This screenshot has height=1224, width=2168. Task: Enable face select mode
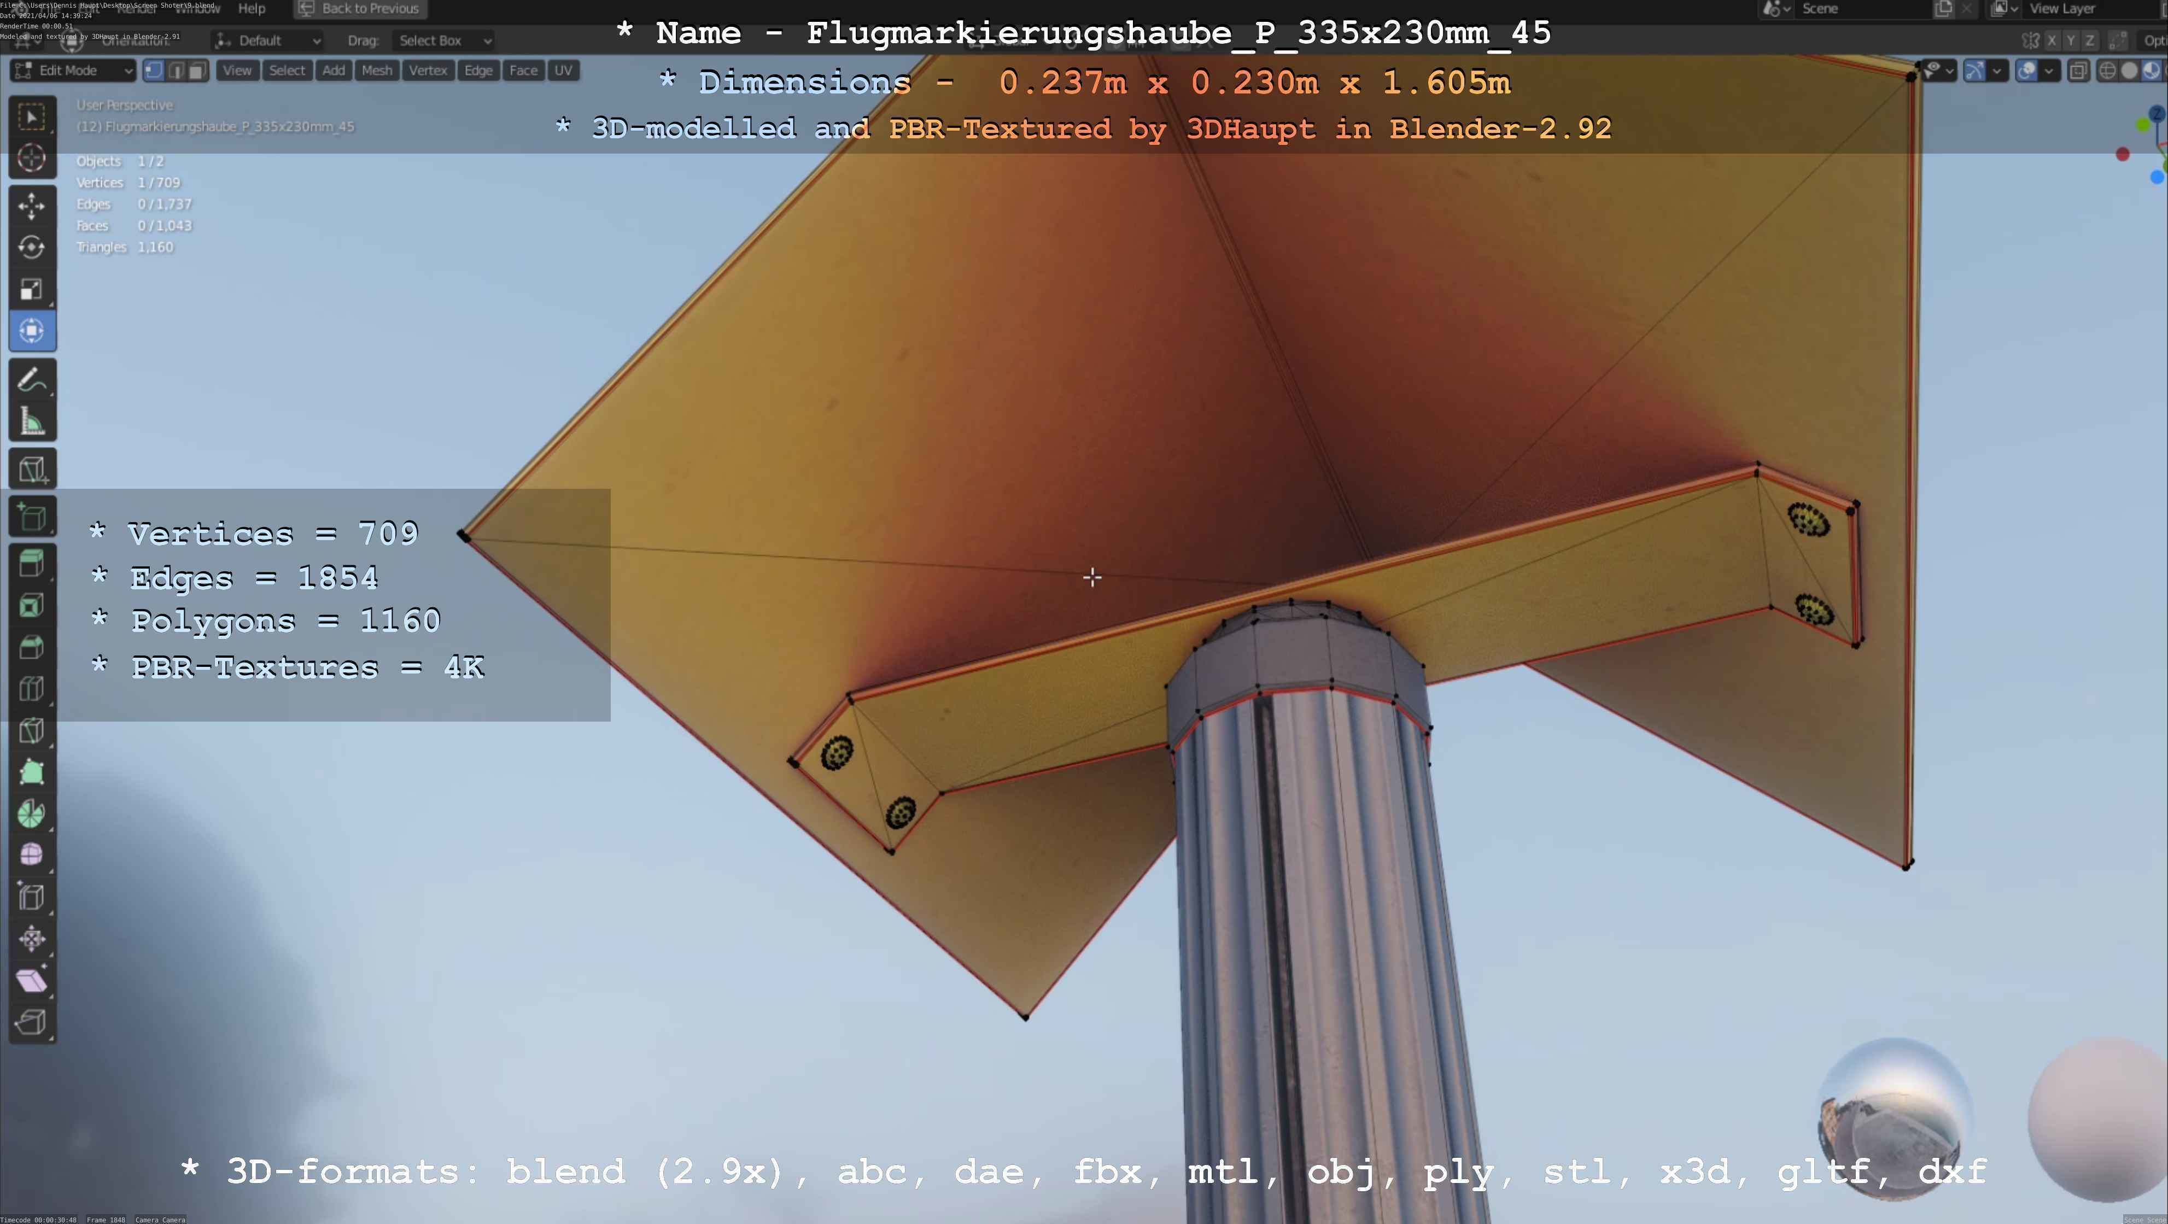(x=197, y=71)
